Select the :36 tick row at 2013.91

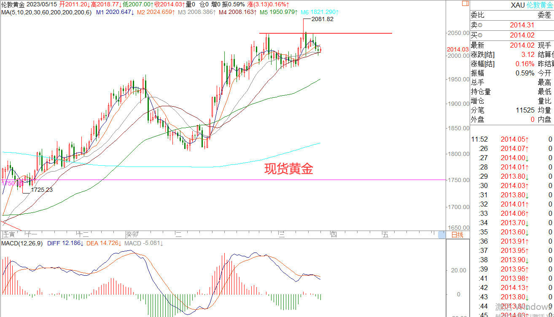click(512, 241)
